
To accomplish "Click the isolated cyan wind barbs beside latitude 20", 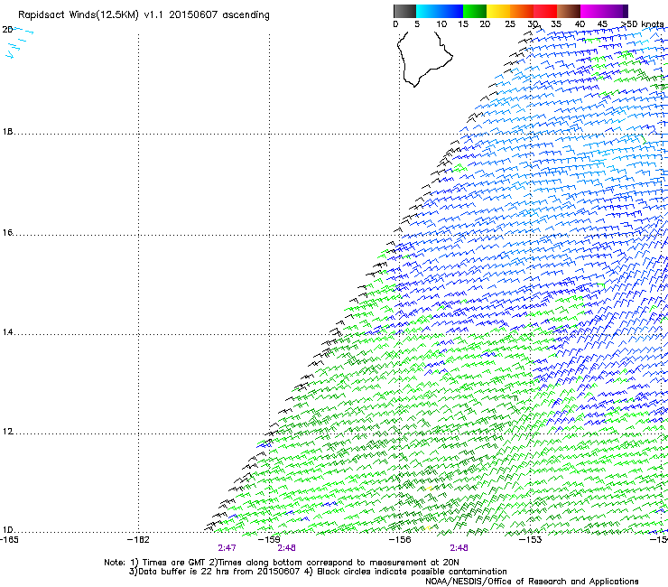I will [x=19, y=42].
